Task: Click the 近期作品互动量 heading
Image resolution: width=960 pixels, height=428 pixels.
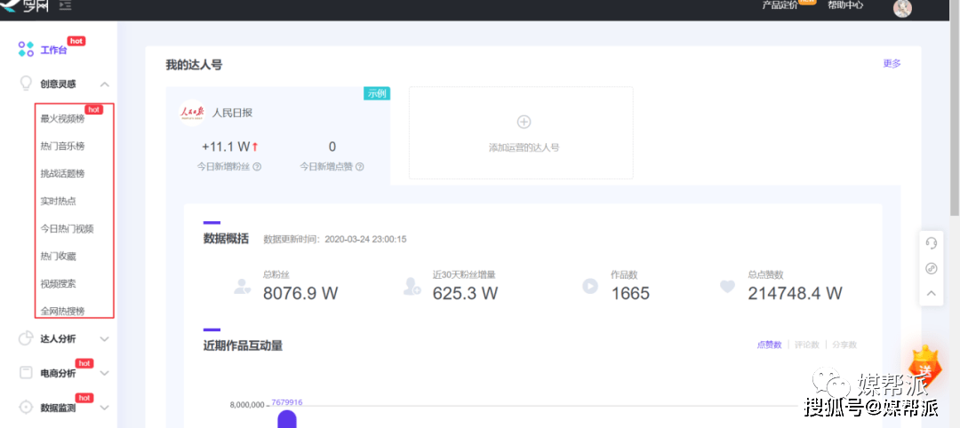Action: click(243, 346)
